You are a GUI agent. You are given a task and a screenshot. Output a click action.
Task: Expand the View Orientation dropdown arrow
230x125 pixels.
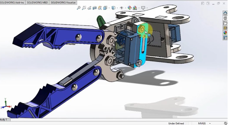click(x=109, y=8)
